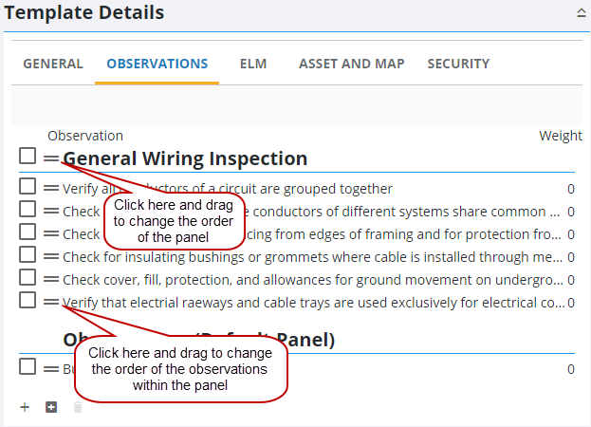The image size is (591, 427).
Task: Tick the General Wiring Inspection panel checkbox
Action: [28, 157]
